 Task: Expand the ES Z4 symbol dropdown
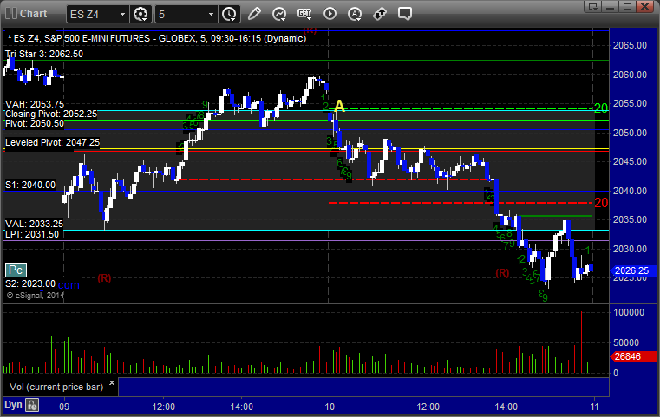(x=122, y=15)
